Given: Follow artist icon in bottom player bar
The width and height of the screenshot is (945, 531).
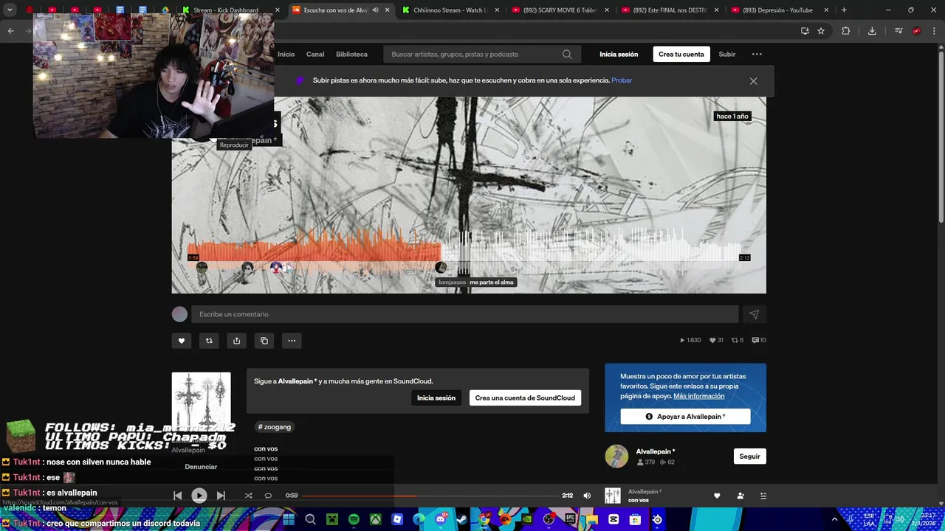Looking at the screenshot, I should point(740,496).
